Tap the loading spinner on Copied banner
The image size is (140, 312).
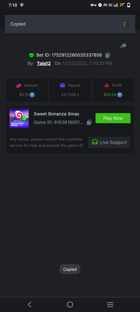pyautogui.click(x=126, y=24)
